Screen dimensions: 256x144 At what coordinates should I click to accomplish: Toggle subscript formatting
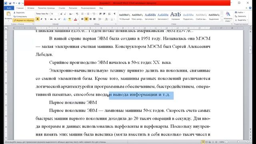(x=55, y=19)
